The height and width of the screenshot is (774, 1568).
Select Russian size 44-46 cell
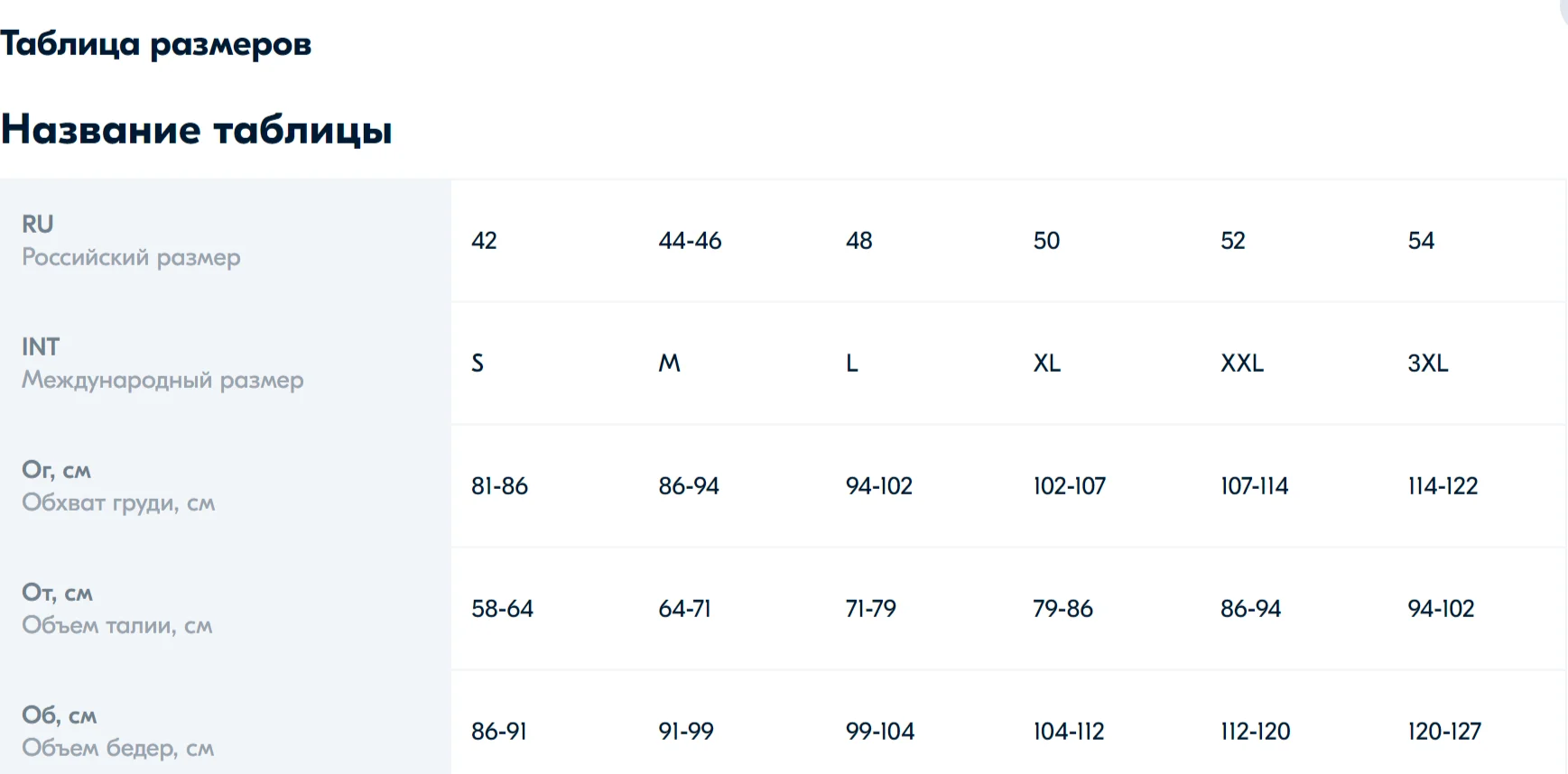tap(690, 241)
